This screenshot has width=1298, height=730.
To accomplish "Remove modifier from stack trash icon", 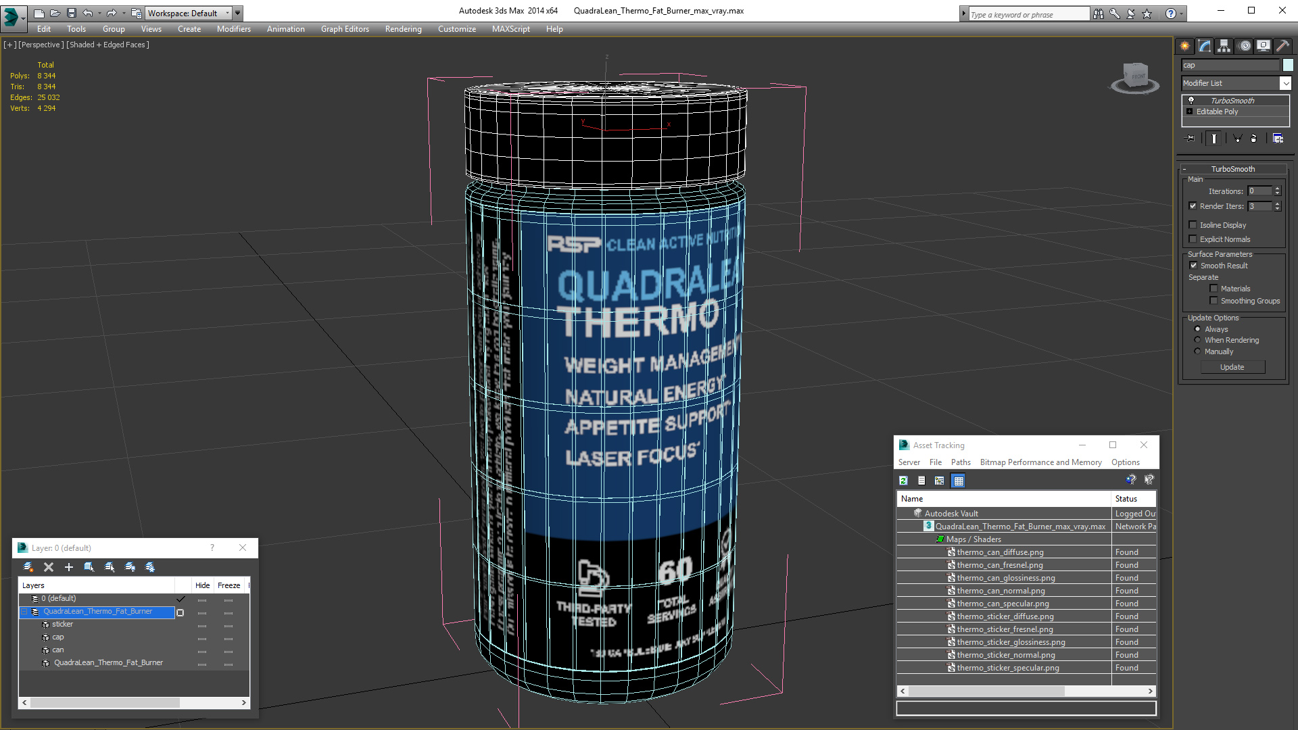I will coord(1254,138).
